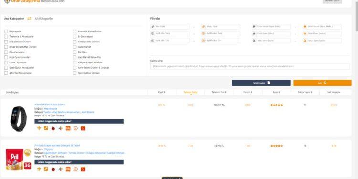This screenshot has width=358, height=179.
Task: Click the Net Hesapla value in Xiaomi row
Action: pos(334,105)
